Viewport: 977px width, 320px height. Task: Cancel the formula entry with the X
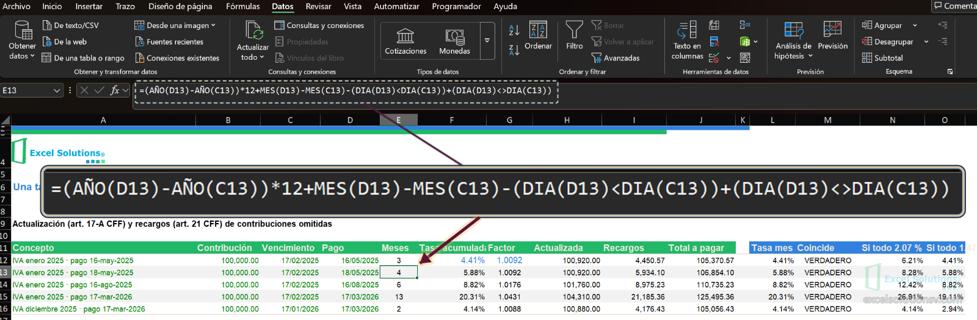coord(84,90)
